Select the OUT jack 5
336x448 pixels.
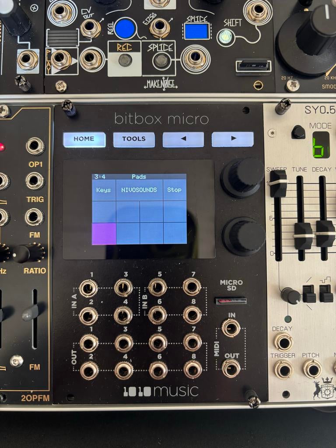[158, 342]
